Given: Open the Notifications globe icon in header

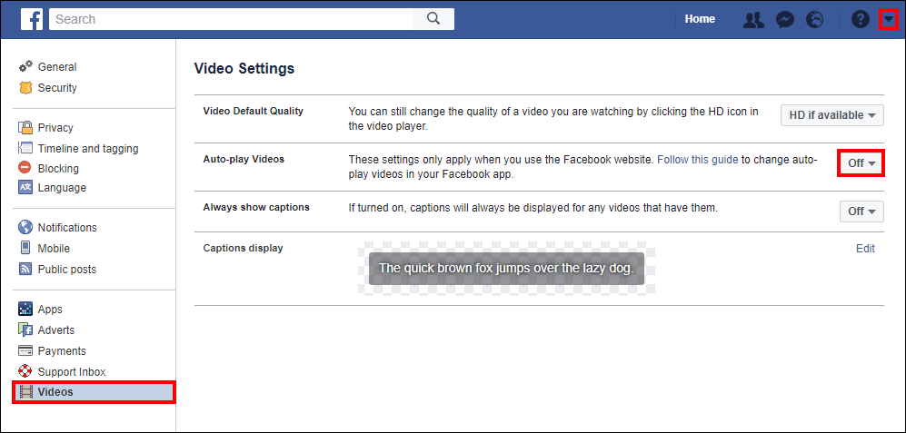Looking at the screenshot, I should (x=815, y=20).
